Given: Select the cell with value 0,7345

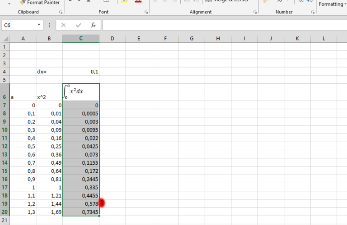Looking at the screenshot, I should point(81,211).
